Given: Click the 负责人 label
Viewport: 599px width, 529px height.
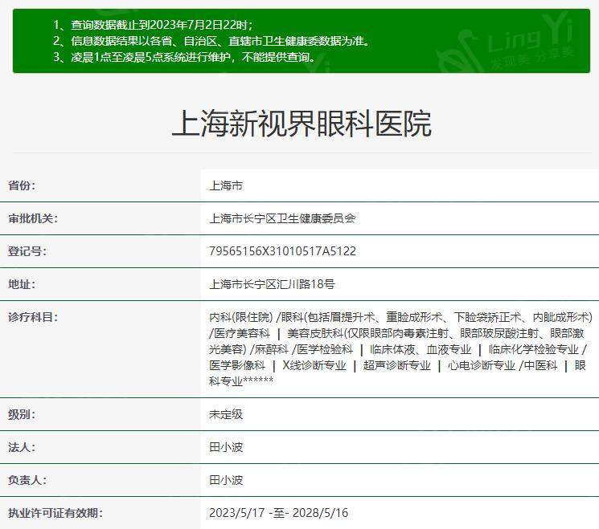Looking at the screenshot, I should [27, 480].
